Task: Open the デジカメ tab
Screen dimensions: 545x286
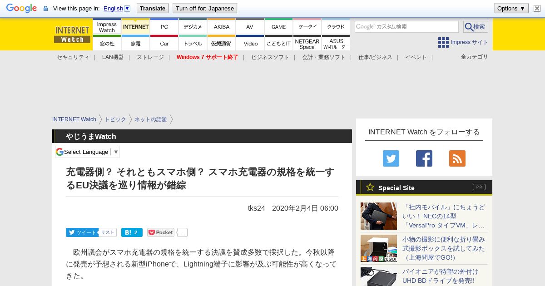Action: [193, 27]
